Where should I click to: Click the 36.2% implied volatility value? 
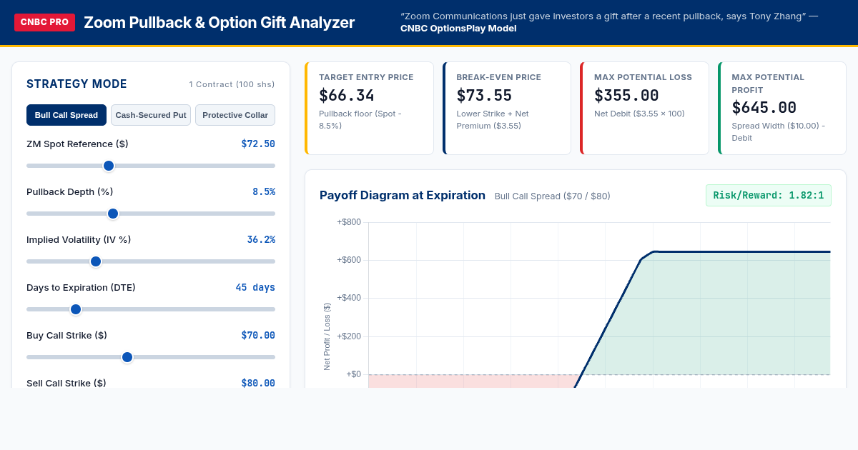point(261,239)
